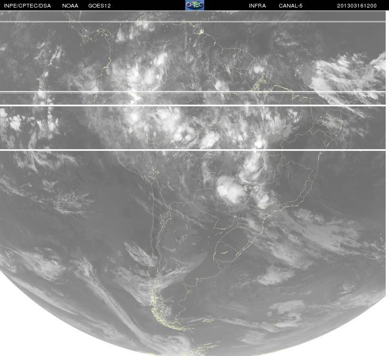Screen dimensions: 389x356
Task: Click the 'INPE/CPTEC/DSA' header text
Action: [27, 6]
